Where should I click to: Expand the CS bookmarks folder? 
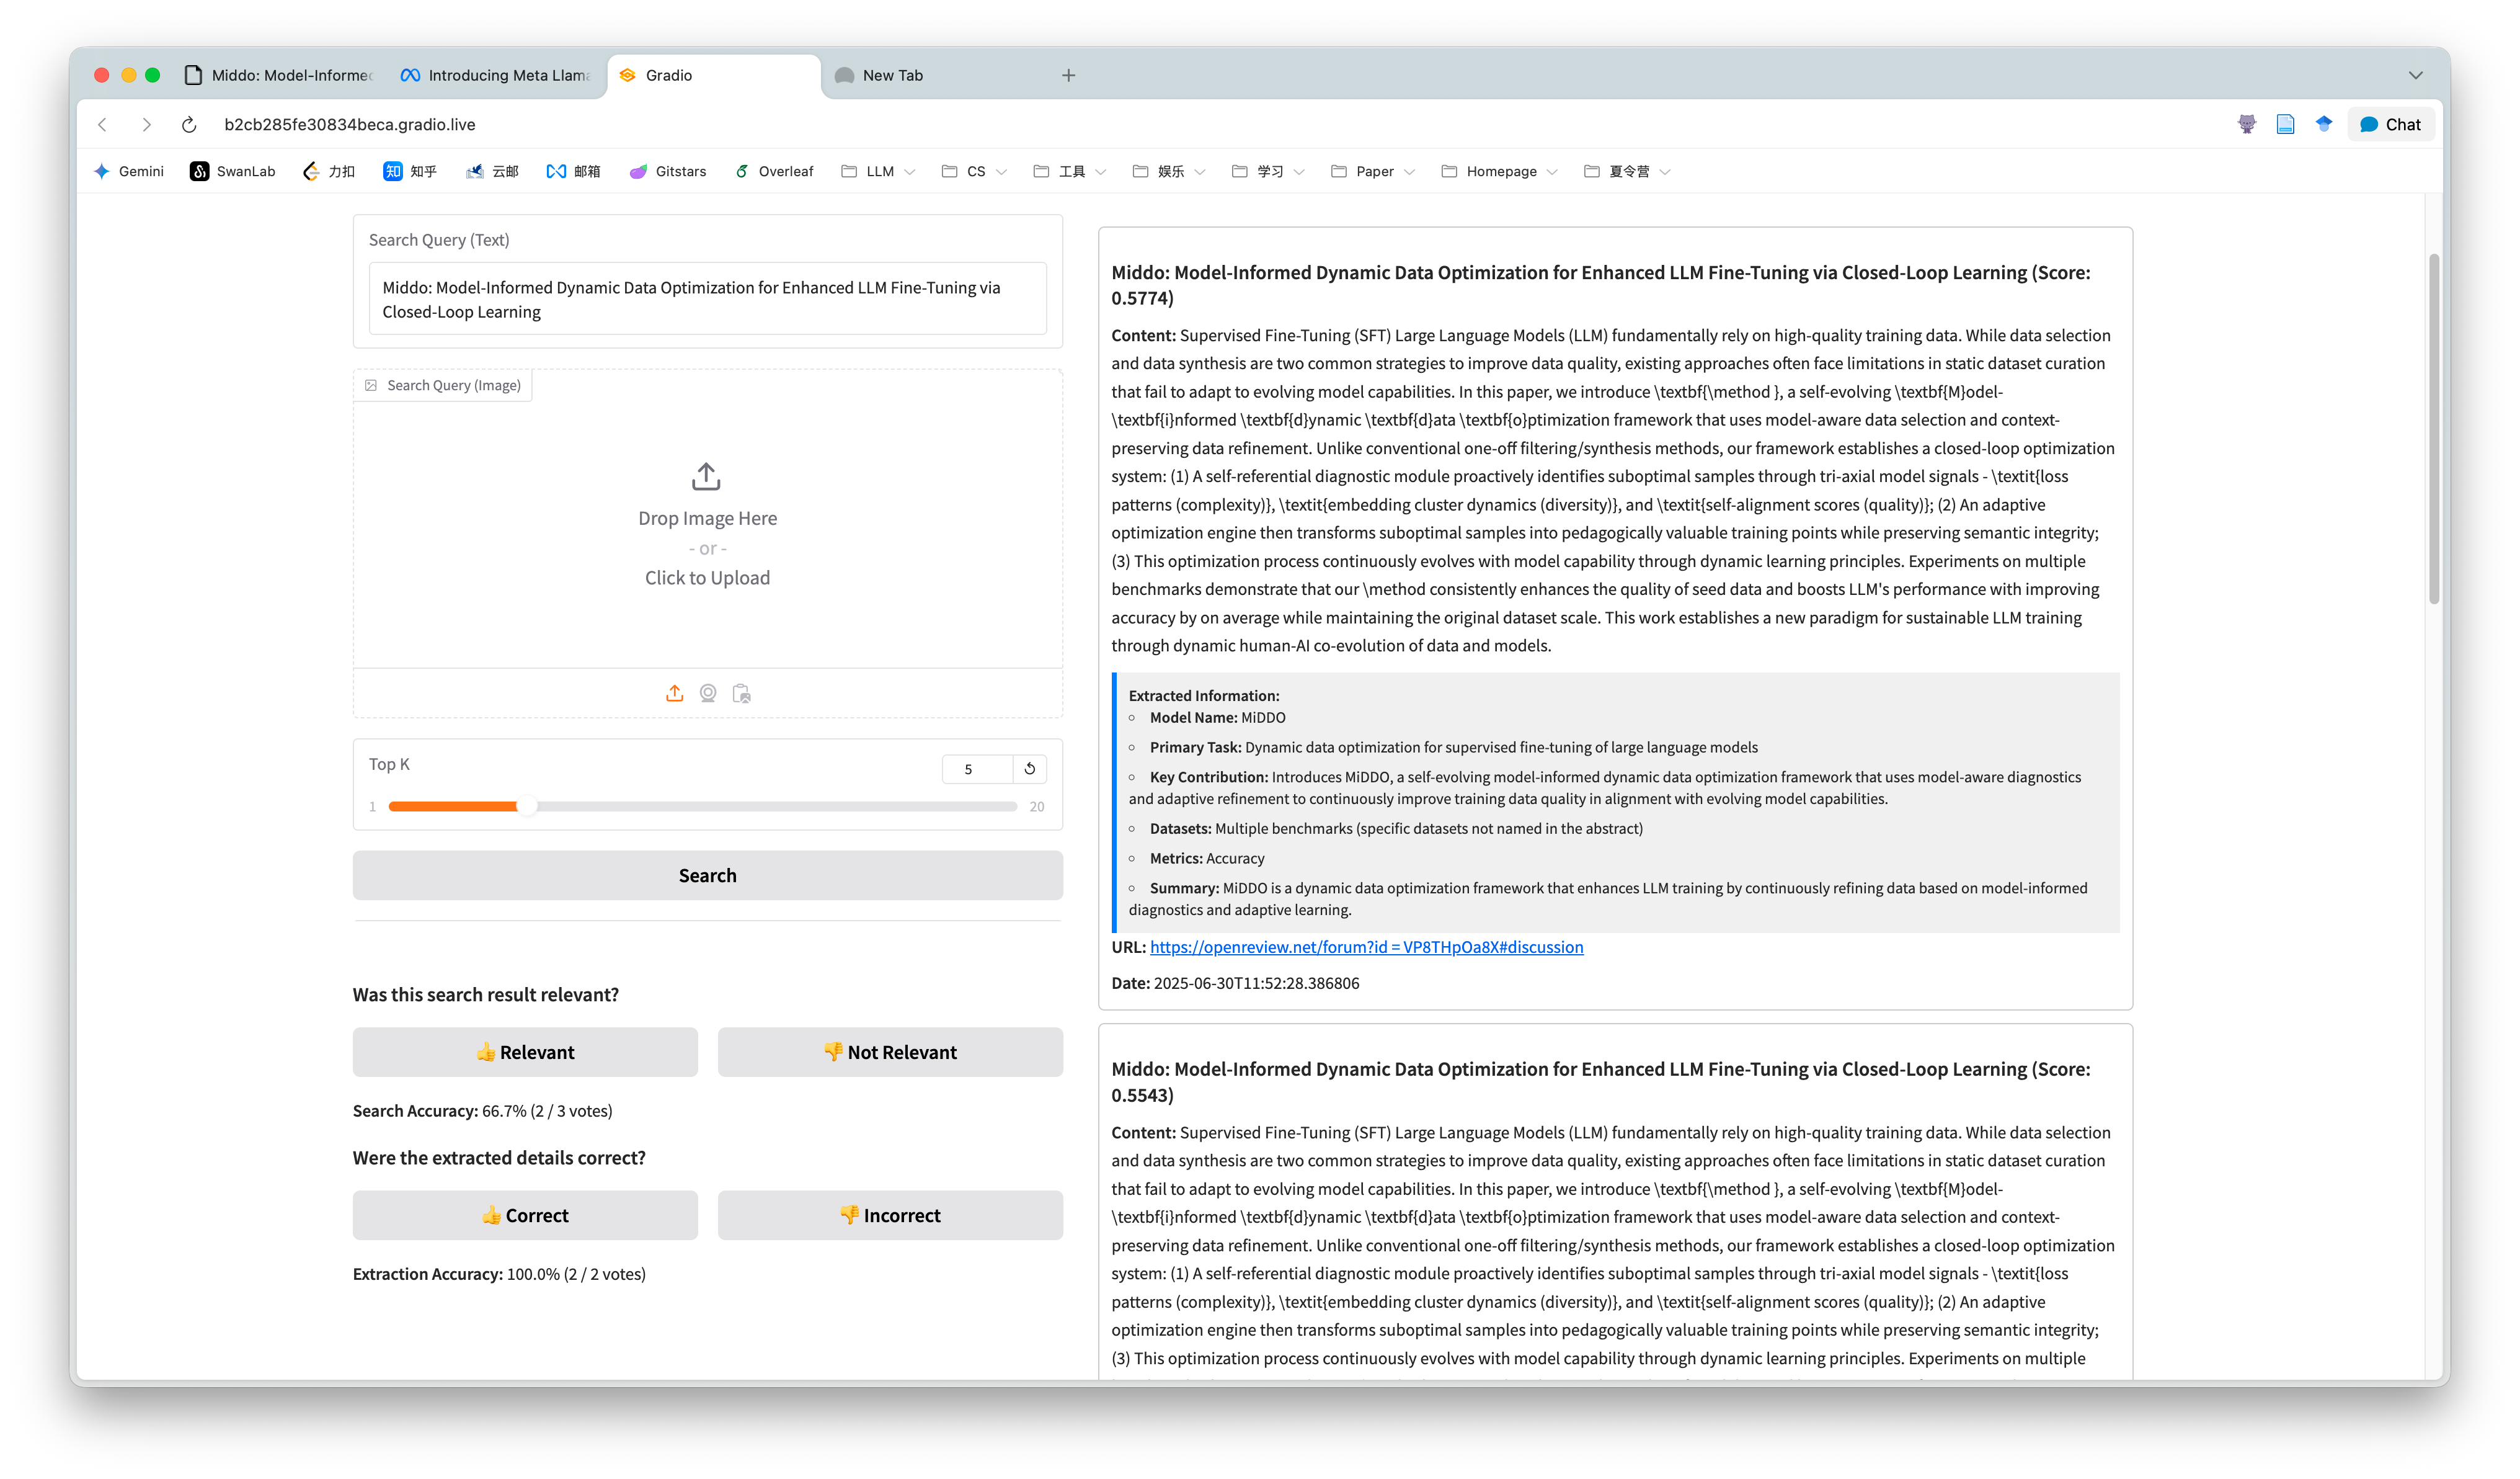pyautogui.click(x=974, y=171)
